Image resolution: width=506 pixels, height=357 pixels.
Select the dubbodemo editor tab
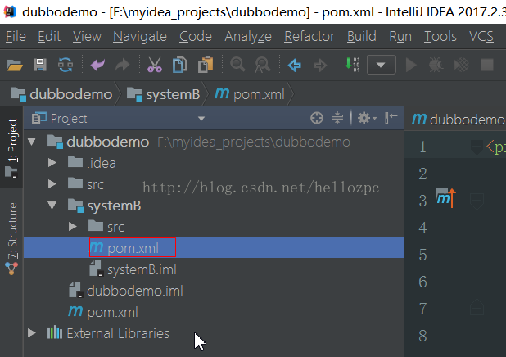(459, 120)
